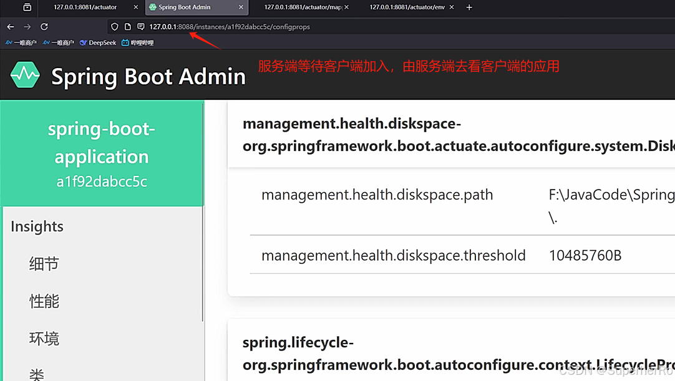Close the Spring Boot Admin tab

pos(241,7)
